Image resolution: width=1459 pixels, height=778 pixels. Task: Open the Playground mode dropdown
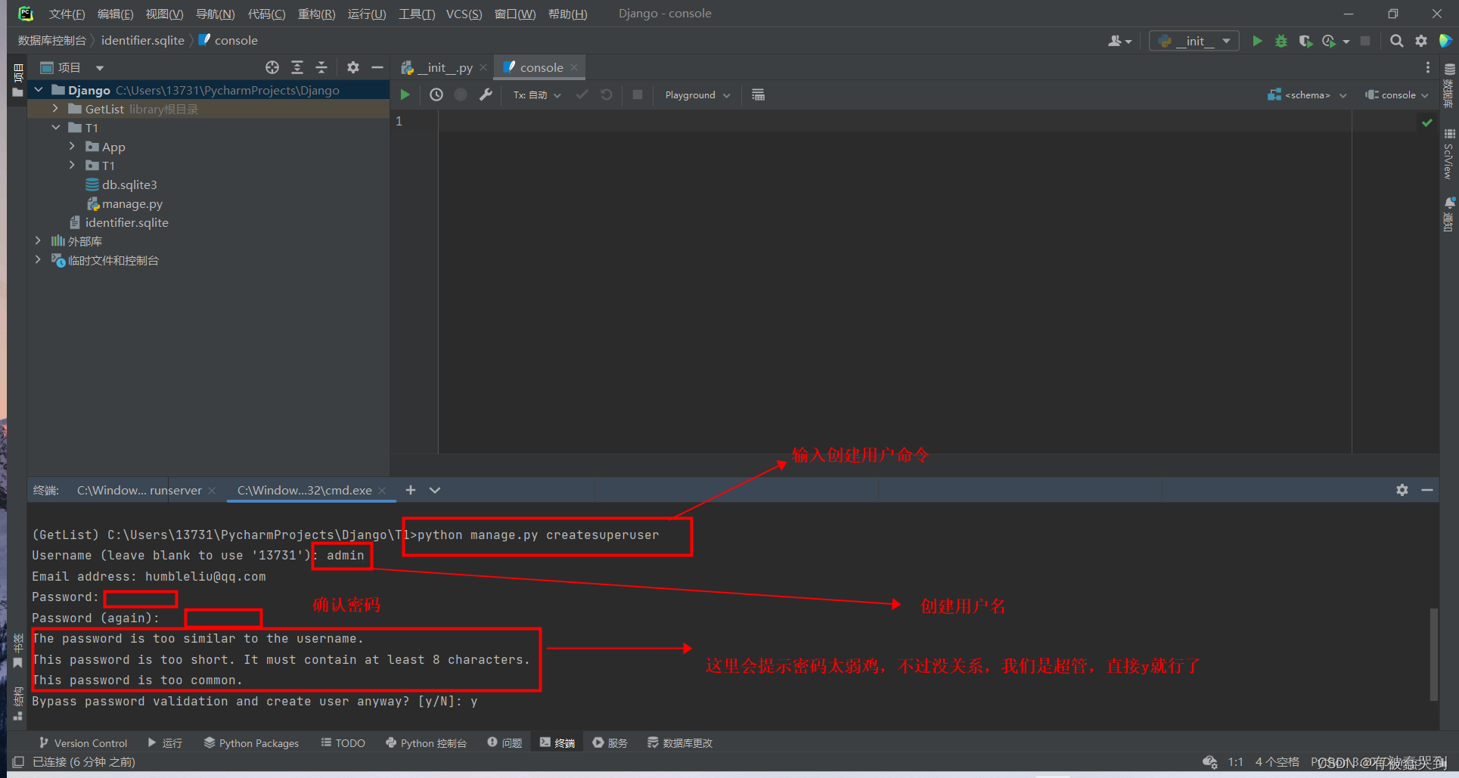point(697,95)
